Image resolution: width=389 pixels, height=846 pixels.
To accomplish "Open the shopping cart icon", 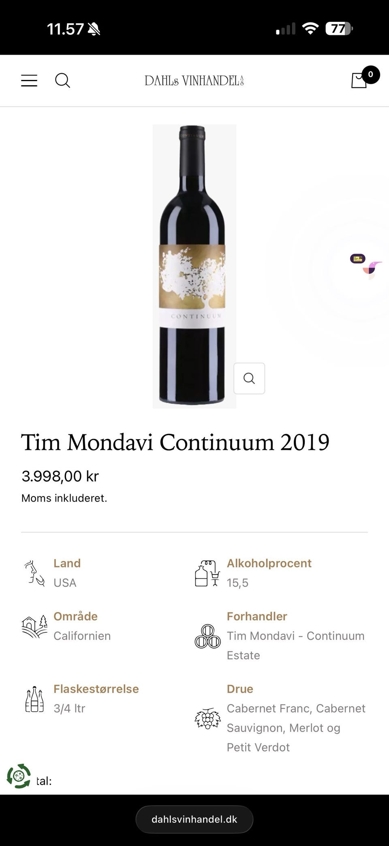I will tap(359, 81).
